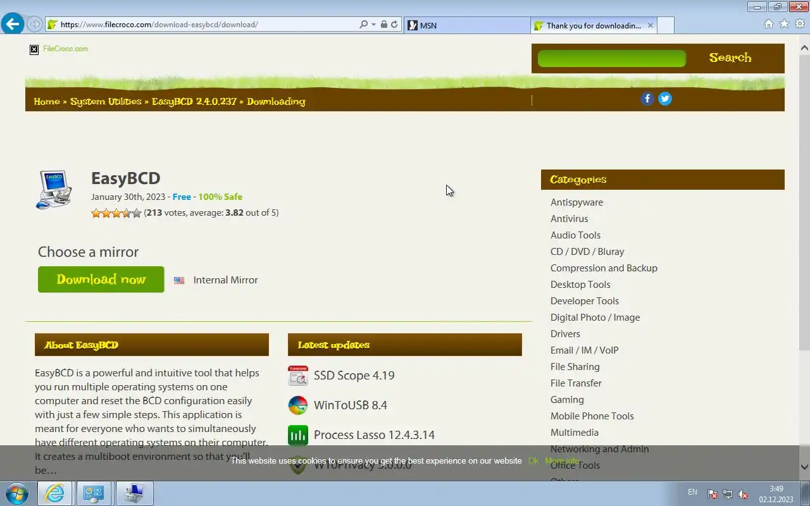Accept cookies with the Ok link
The image size is (810, 506).
pos(533,461)
